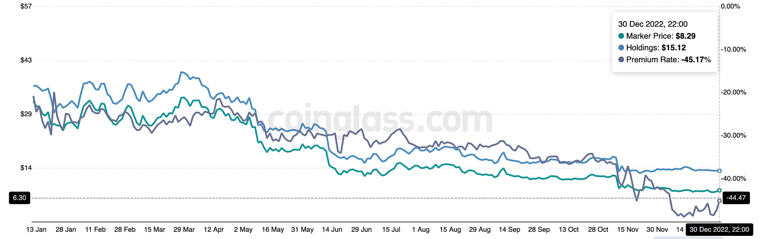Image resolution: width=764 pixels, height=239 pixels.
Task: Select the $29 left axis label
Action: click(x=26, y=114)
